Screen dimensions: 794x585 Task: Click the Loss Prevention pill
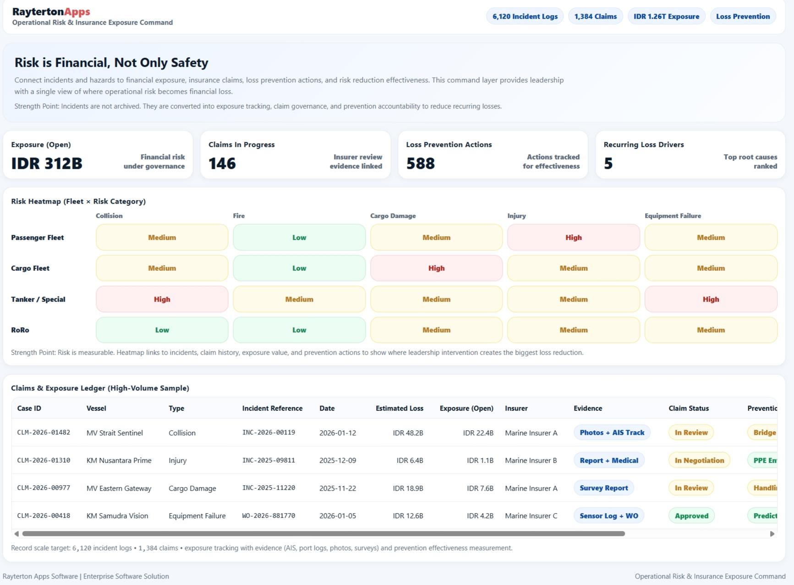click(x=742, y=16)
